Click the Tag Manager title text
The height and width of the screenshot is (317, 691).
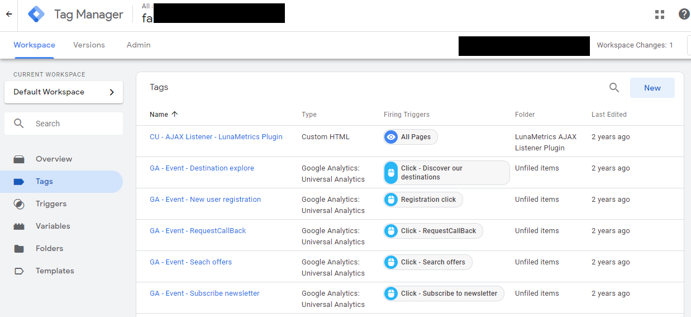click(89, 15)
